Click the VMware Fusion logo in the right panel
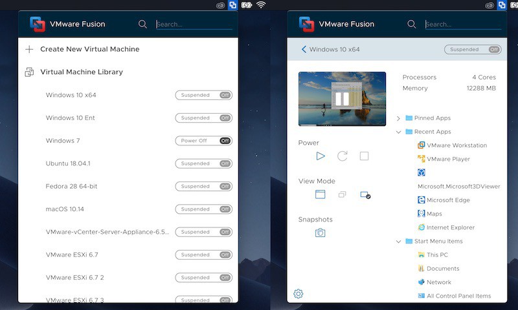Screen dimensions: 518x310 click(306, 24)
